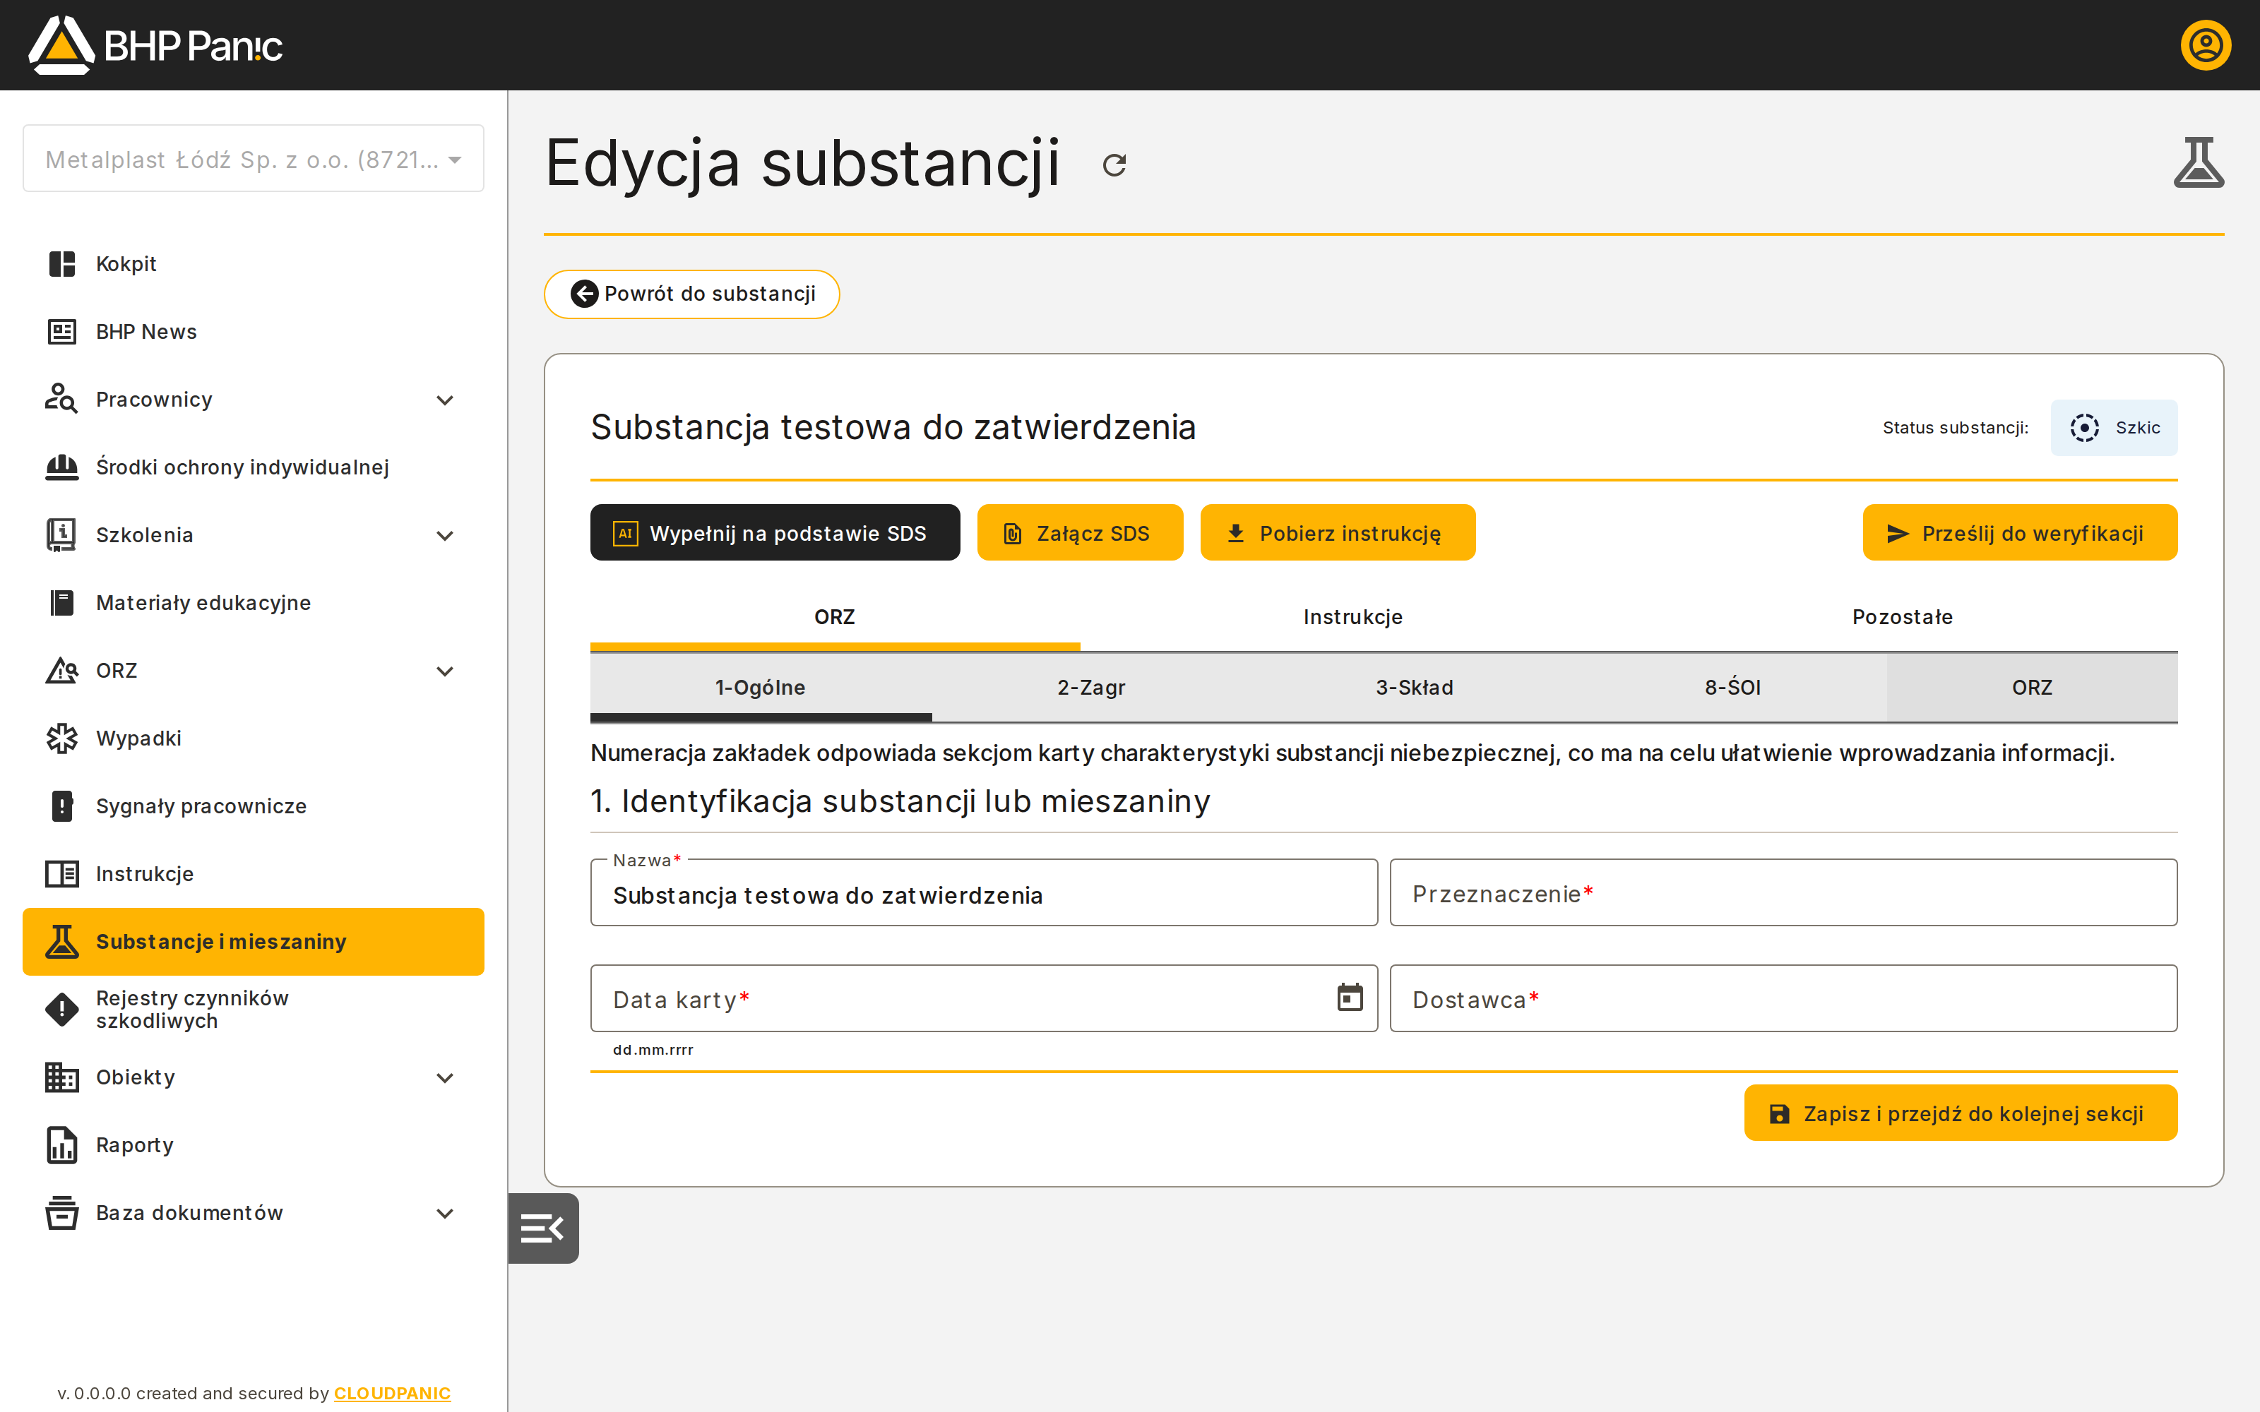Expand the ORZ sidebar menu chevron
The height and width of the screenshot is (1412, 2260).
(446, 671)
